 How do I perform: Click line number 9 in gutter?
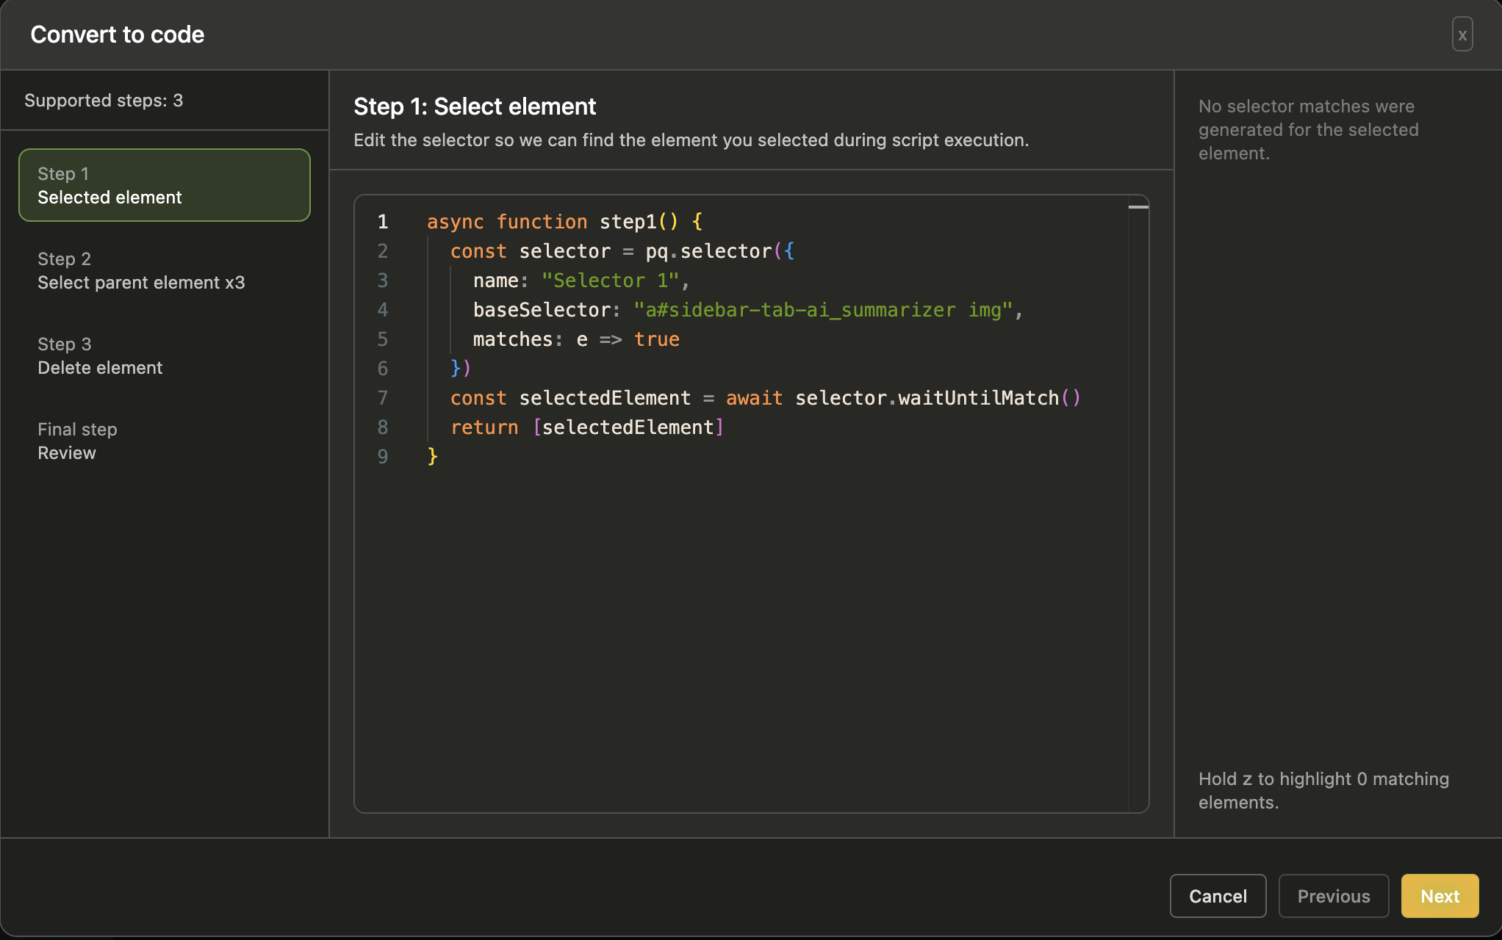click(x=382, y=457)
